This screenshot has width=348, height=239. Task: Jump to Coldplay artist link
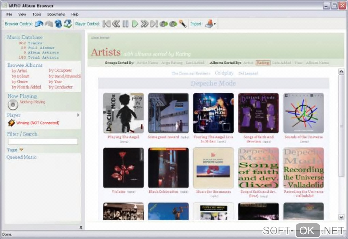[x=224, y=73]
